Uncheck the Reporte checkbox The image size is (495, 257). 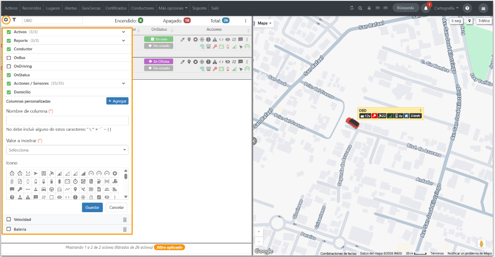(9, 41)
